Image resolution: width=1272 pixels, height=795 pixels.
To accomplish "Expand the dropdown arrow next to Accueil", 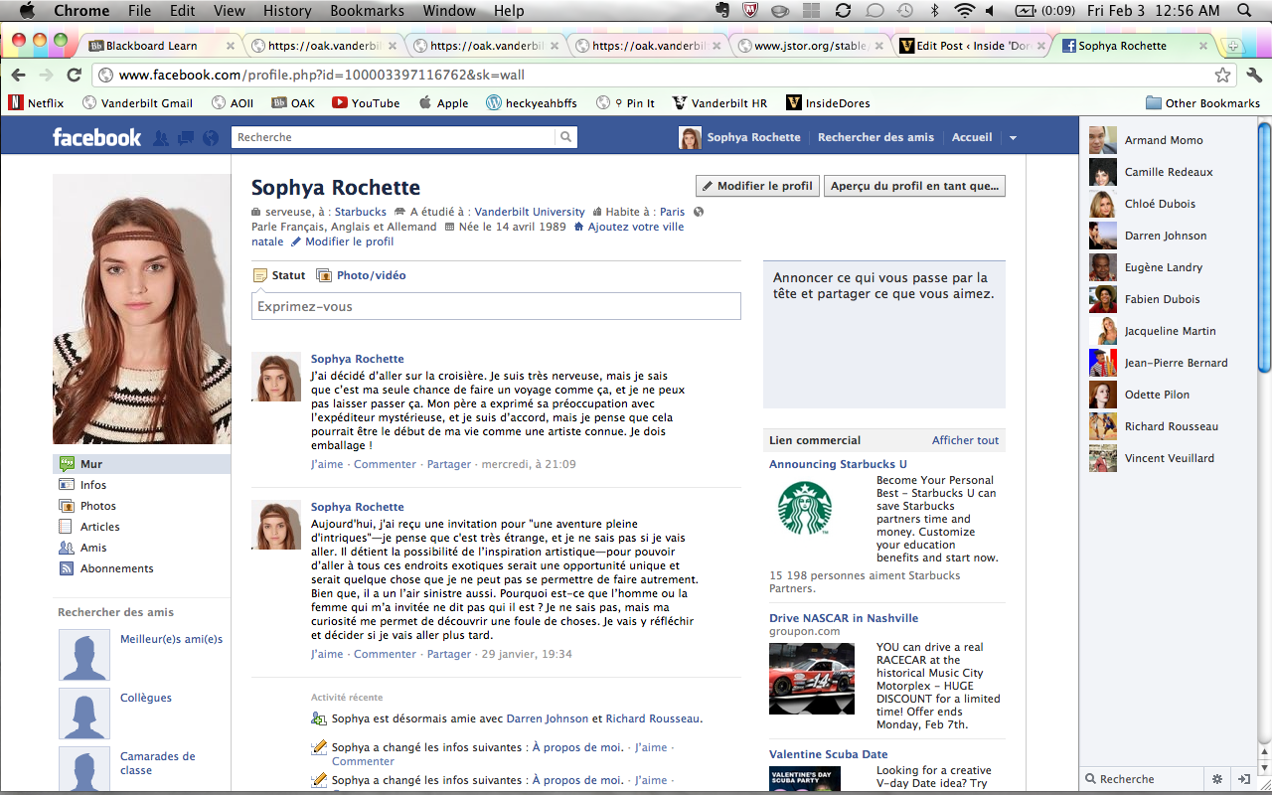I will coord(1012,137).
